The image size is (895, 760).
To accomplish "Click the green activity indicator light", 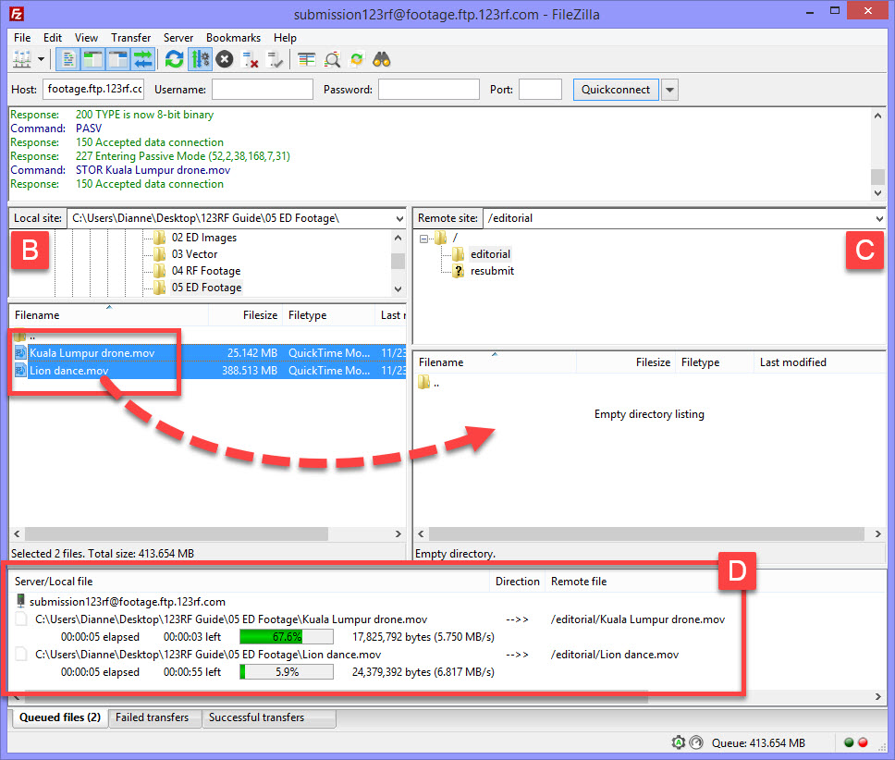I will coord(849,742).
